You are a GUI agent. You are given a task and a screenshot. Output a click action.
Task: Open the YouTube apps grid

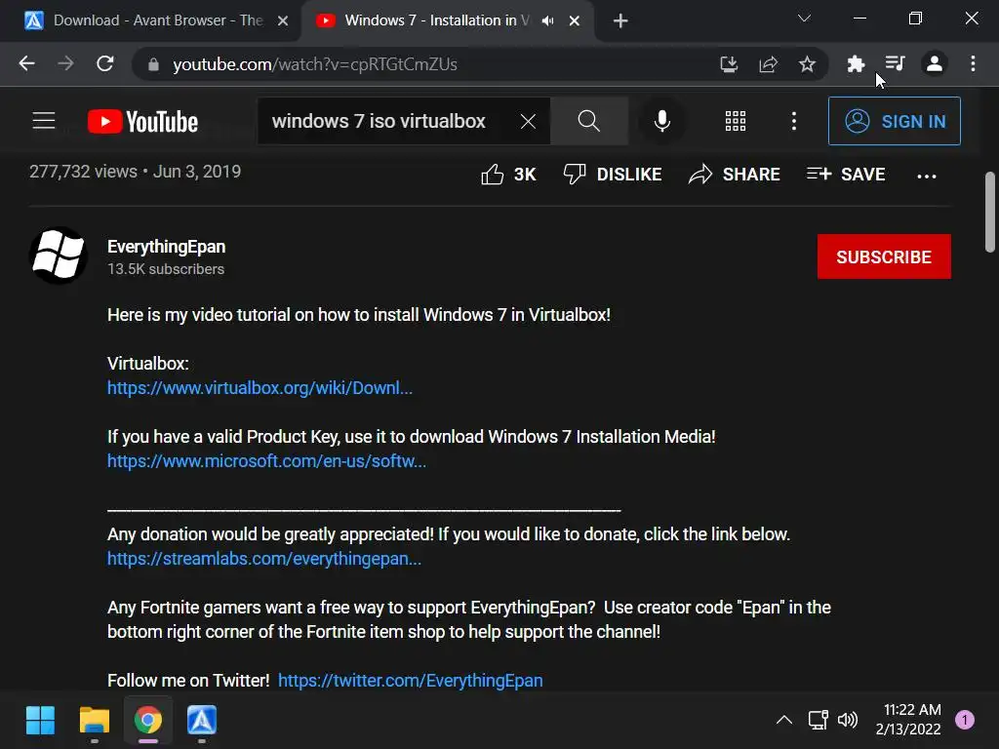[x=736, y=121]
